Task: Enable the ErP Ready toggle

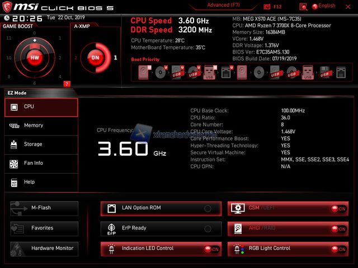Action: [208, 228]
